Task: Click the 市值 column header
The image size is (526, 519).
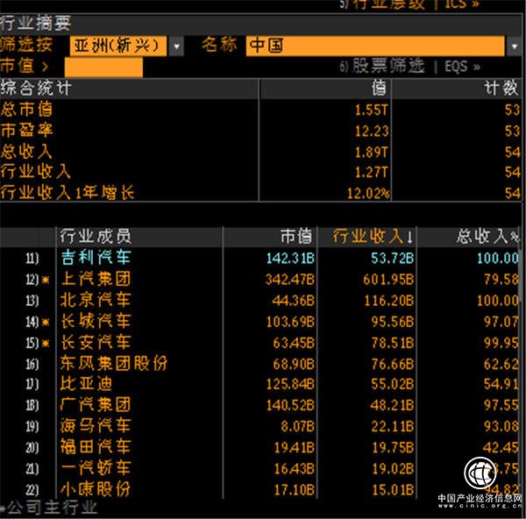Action: pyautogui.click(x=295, y=236)
